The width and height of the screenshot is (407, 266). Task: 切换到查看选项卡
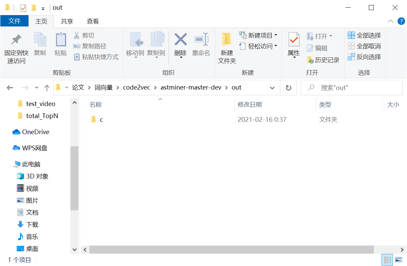pos(93,21)
